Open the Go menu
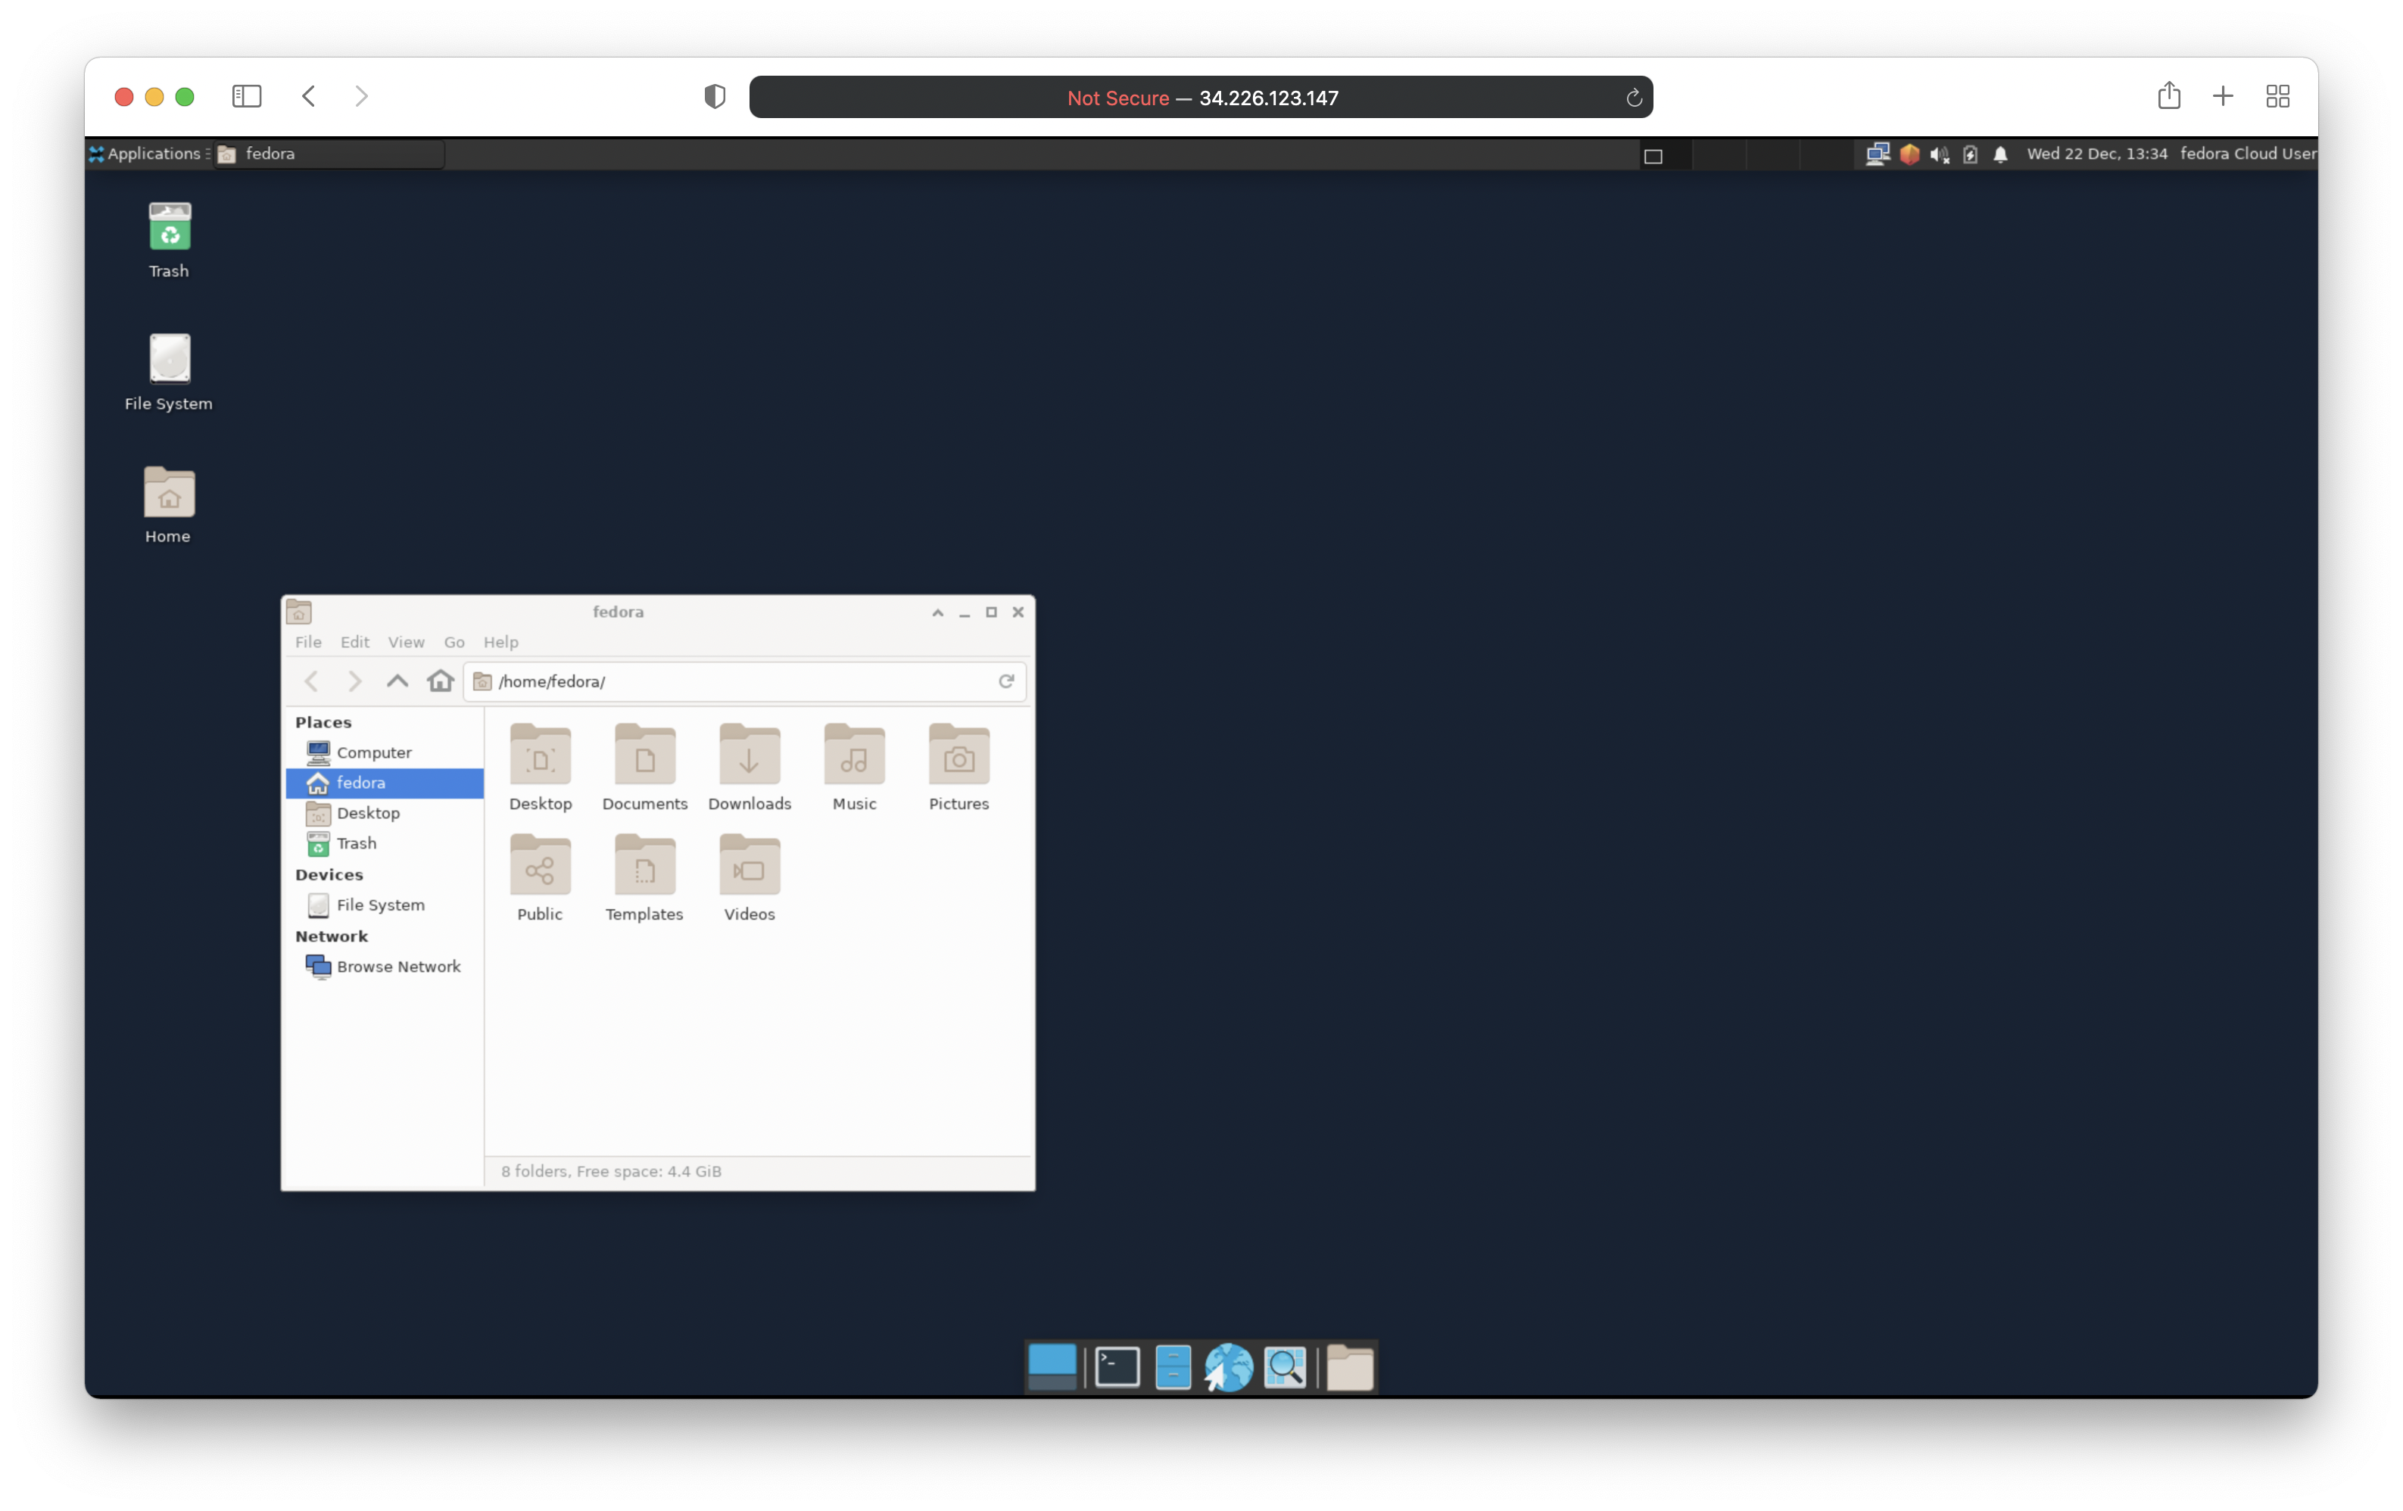 (x=454, y=642)
